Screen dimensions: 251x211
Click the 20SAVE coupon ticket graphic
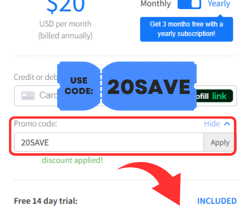149,86
